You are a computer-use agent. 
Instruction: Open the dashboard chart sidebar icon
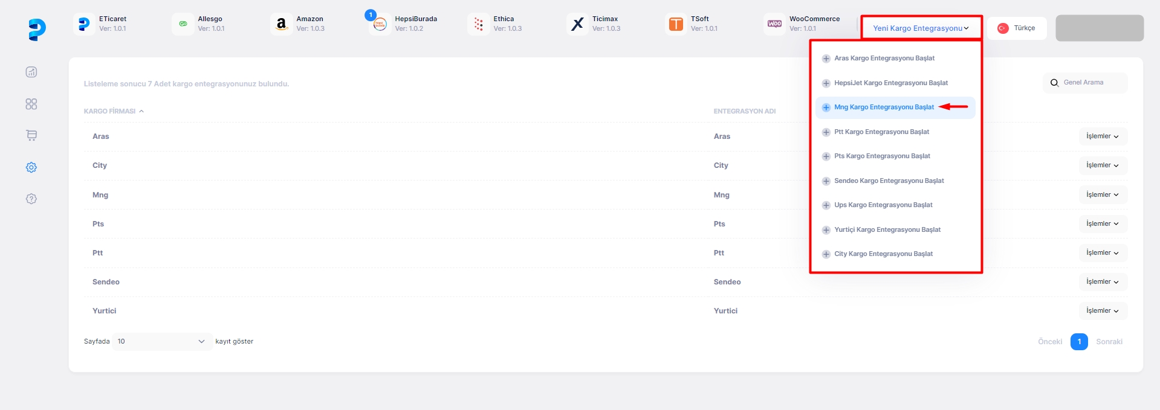(x=31, y=72)
